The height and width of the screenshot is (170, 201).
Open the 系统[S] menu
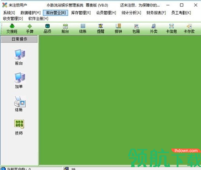click(x=9, y=13)
